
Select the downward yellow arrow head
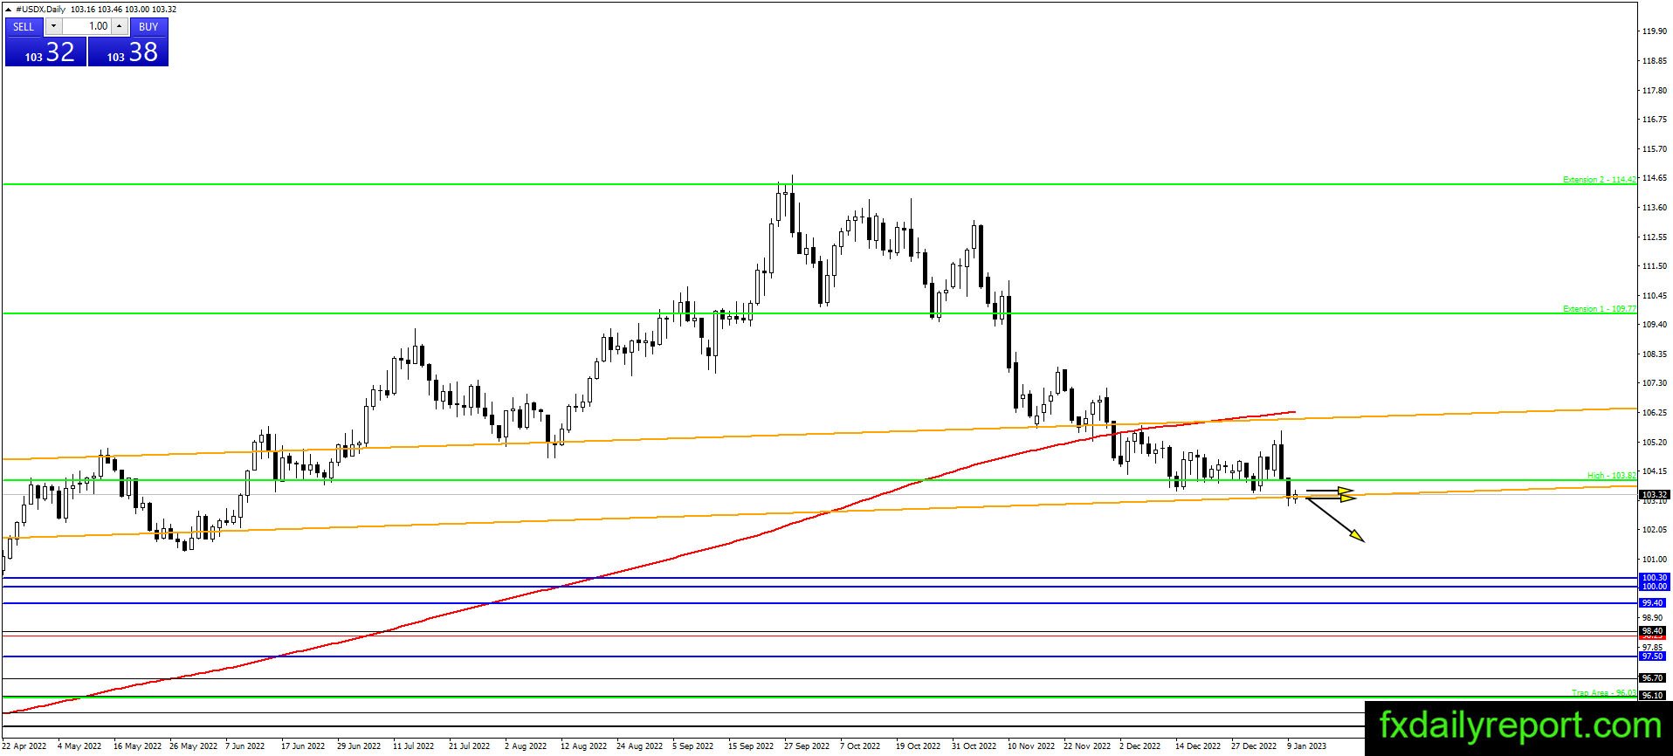(x=1358, y=536)
